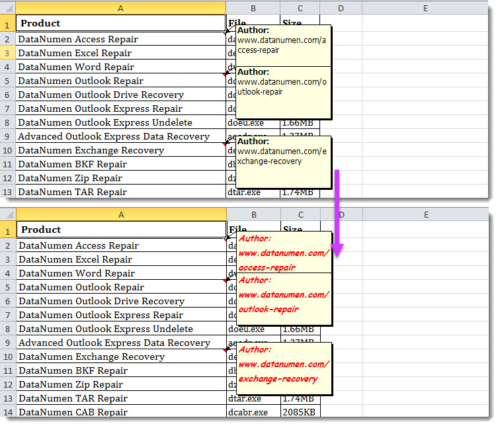The height and width of the screenshot is (424, 498).
Task: Select column B header in the top spreadsheet
Action: 253,8
